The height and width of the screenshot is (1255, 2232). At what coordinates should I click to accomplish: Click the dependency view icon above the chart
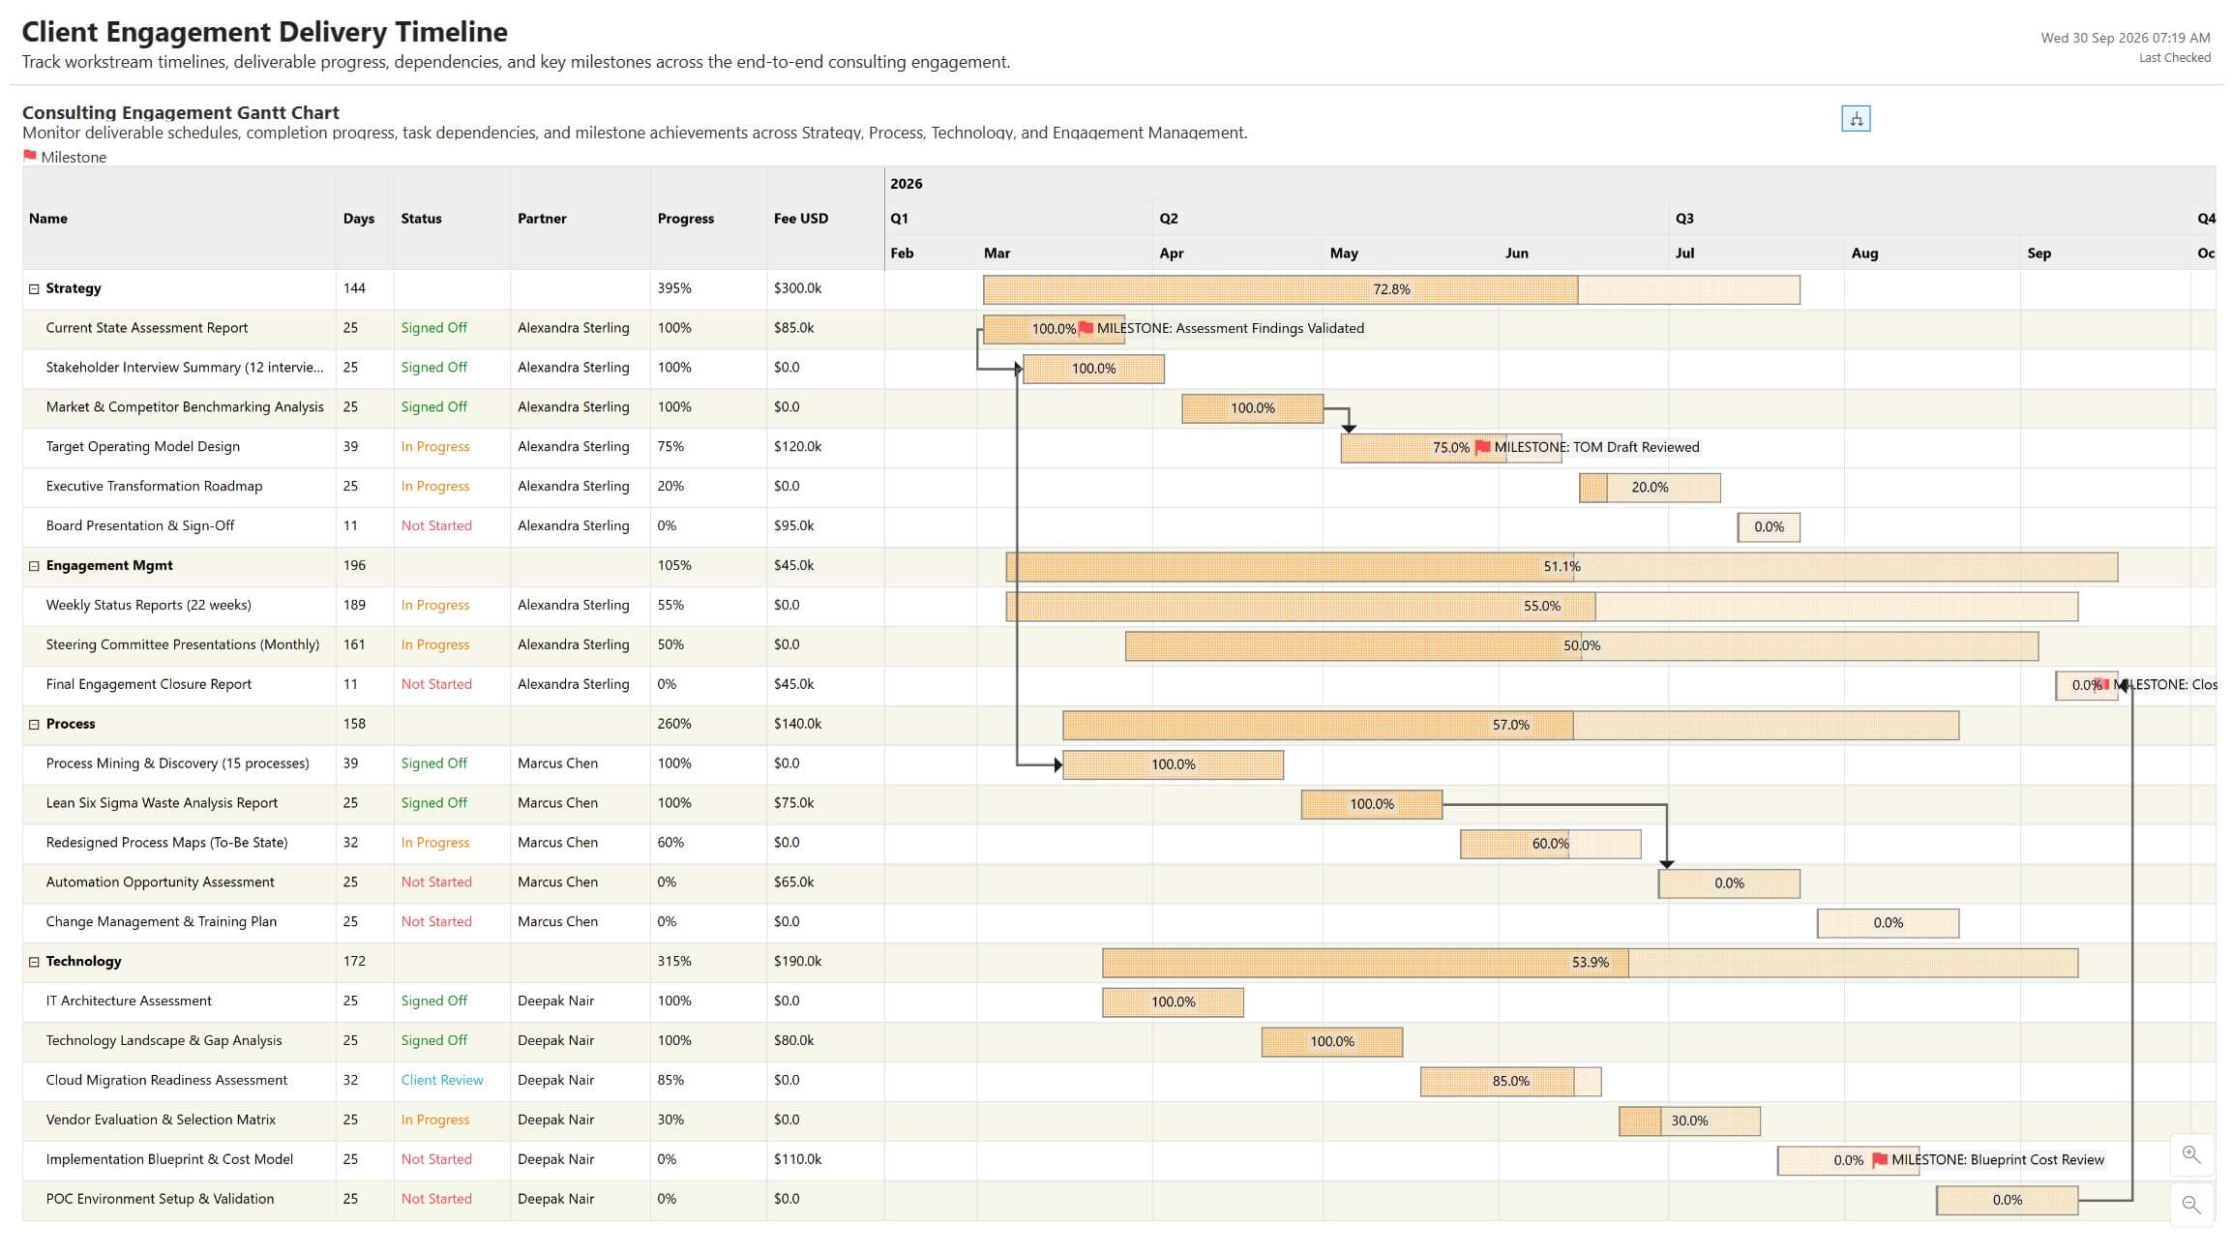click(x=1855, y=119)
